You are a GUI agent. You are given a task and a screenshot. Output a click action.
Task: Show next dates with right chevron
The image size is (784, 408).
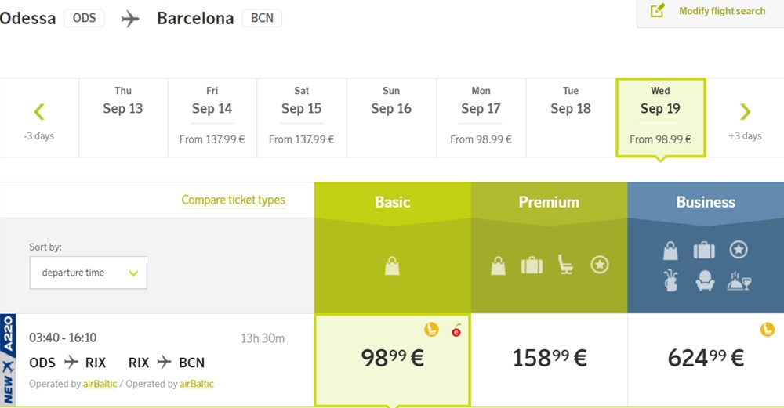tap(745, 112)
